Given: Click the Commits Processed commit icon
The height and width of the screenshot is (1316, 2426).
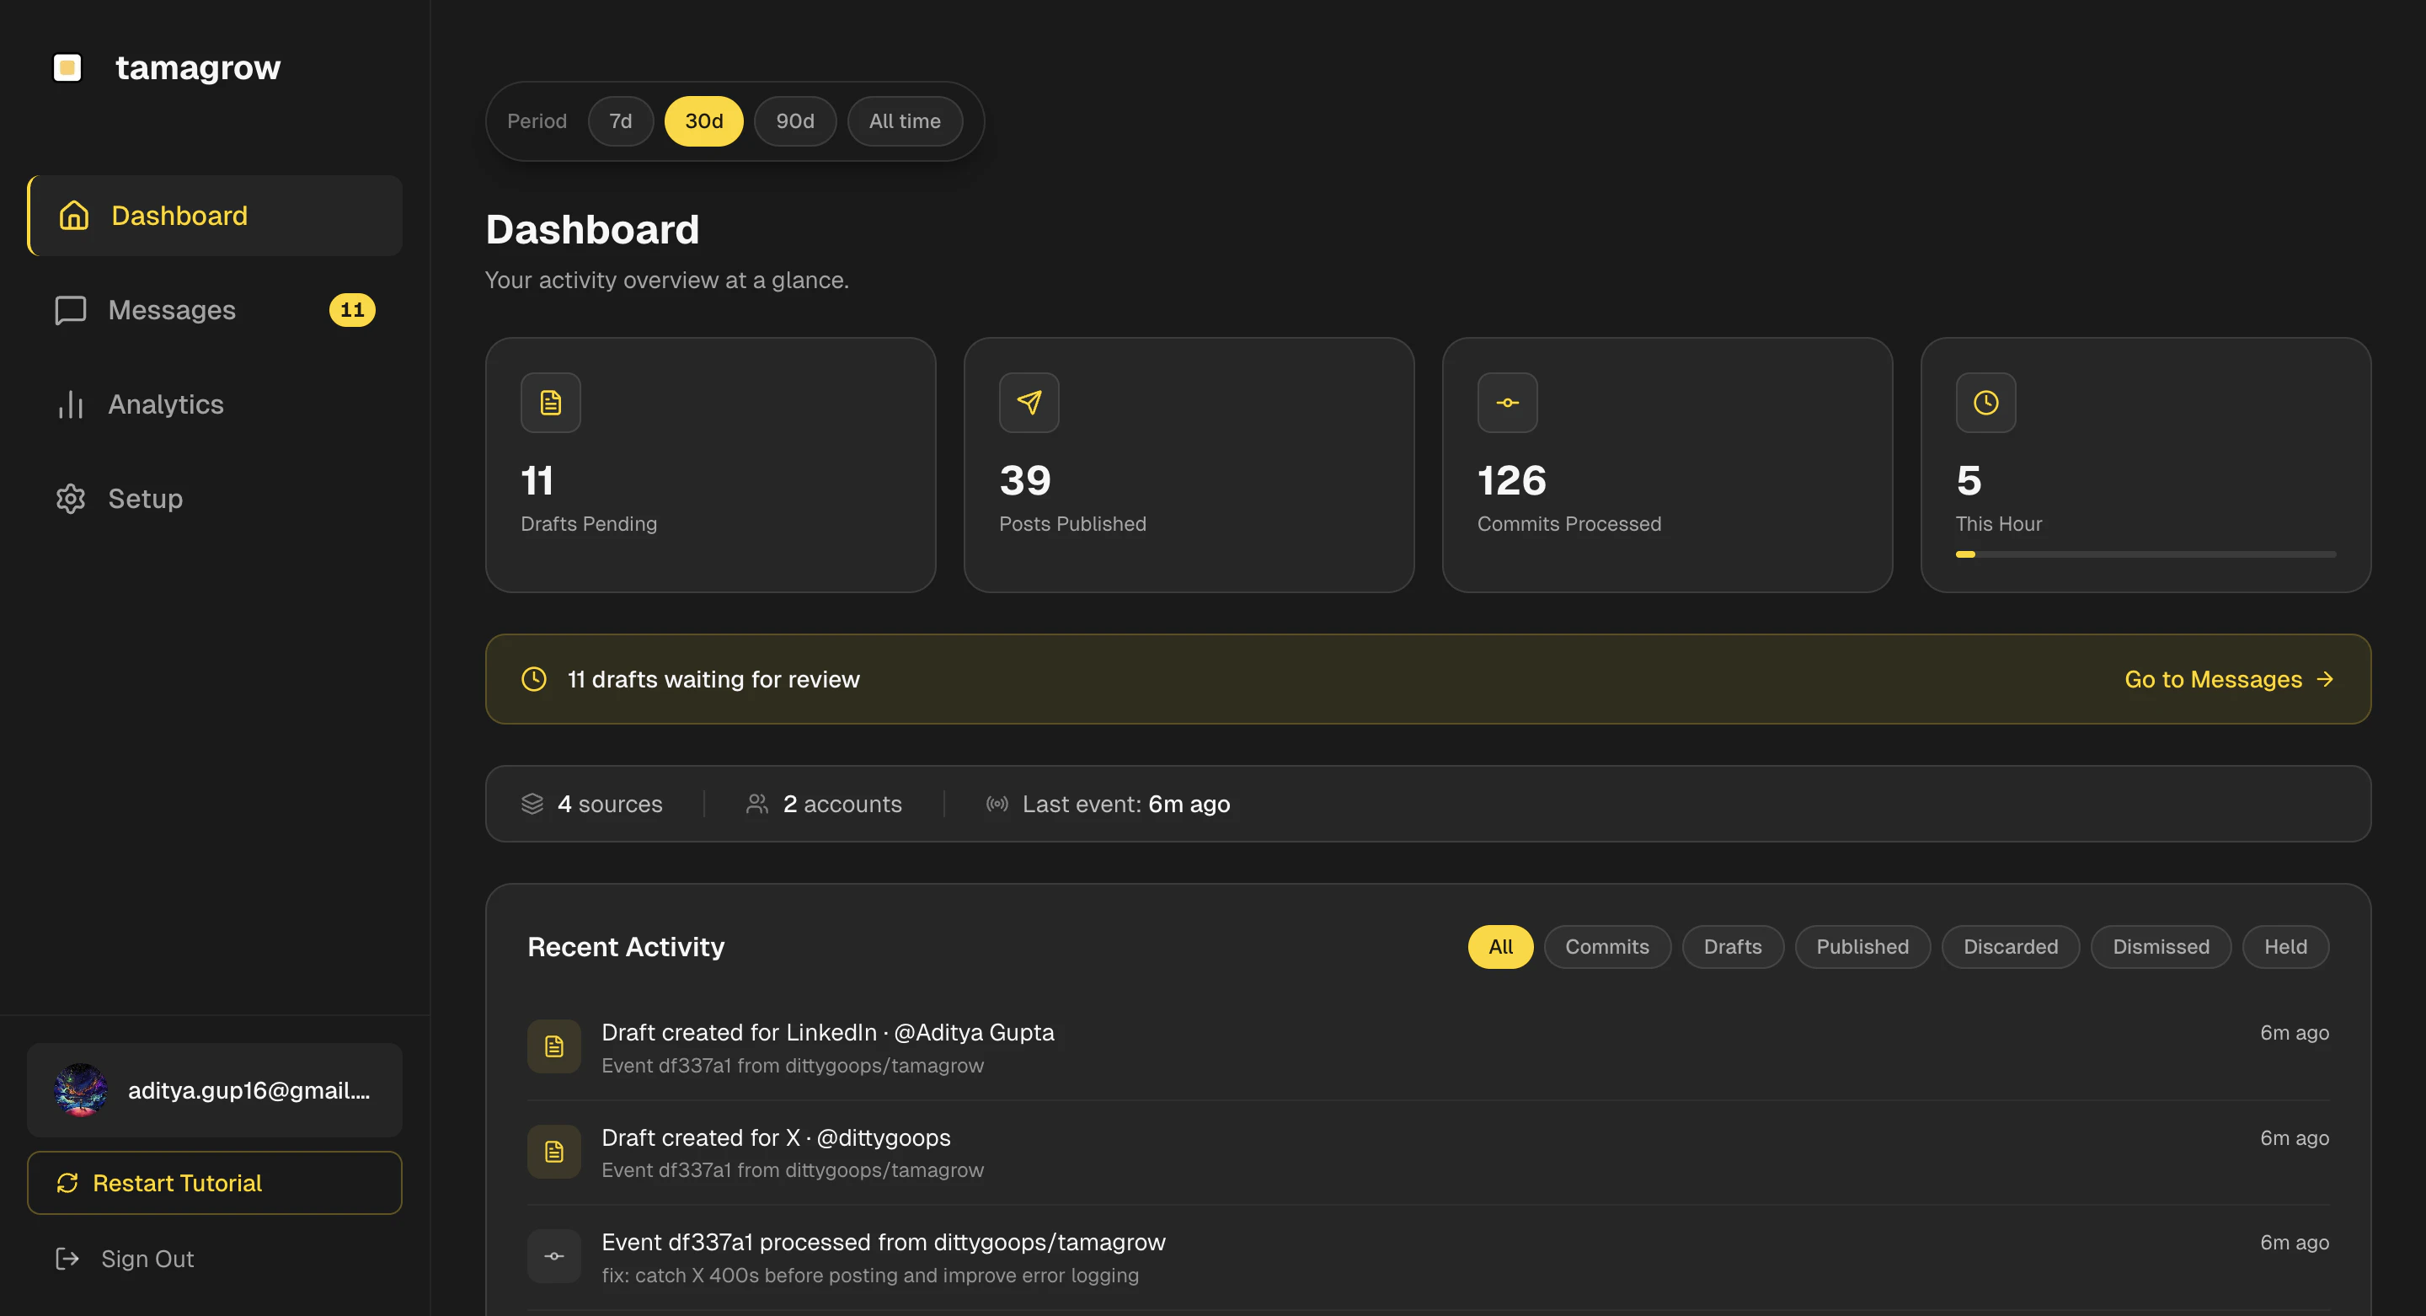Looking at the screenshot, I should tap(1507, 404).
